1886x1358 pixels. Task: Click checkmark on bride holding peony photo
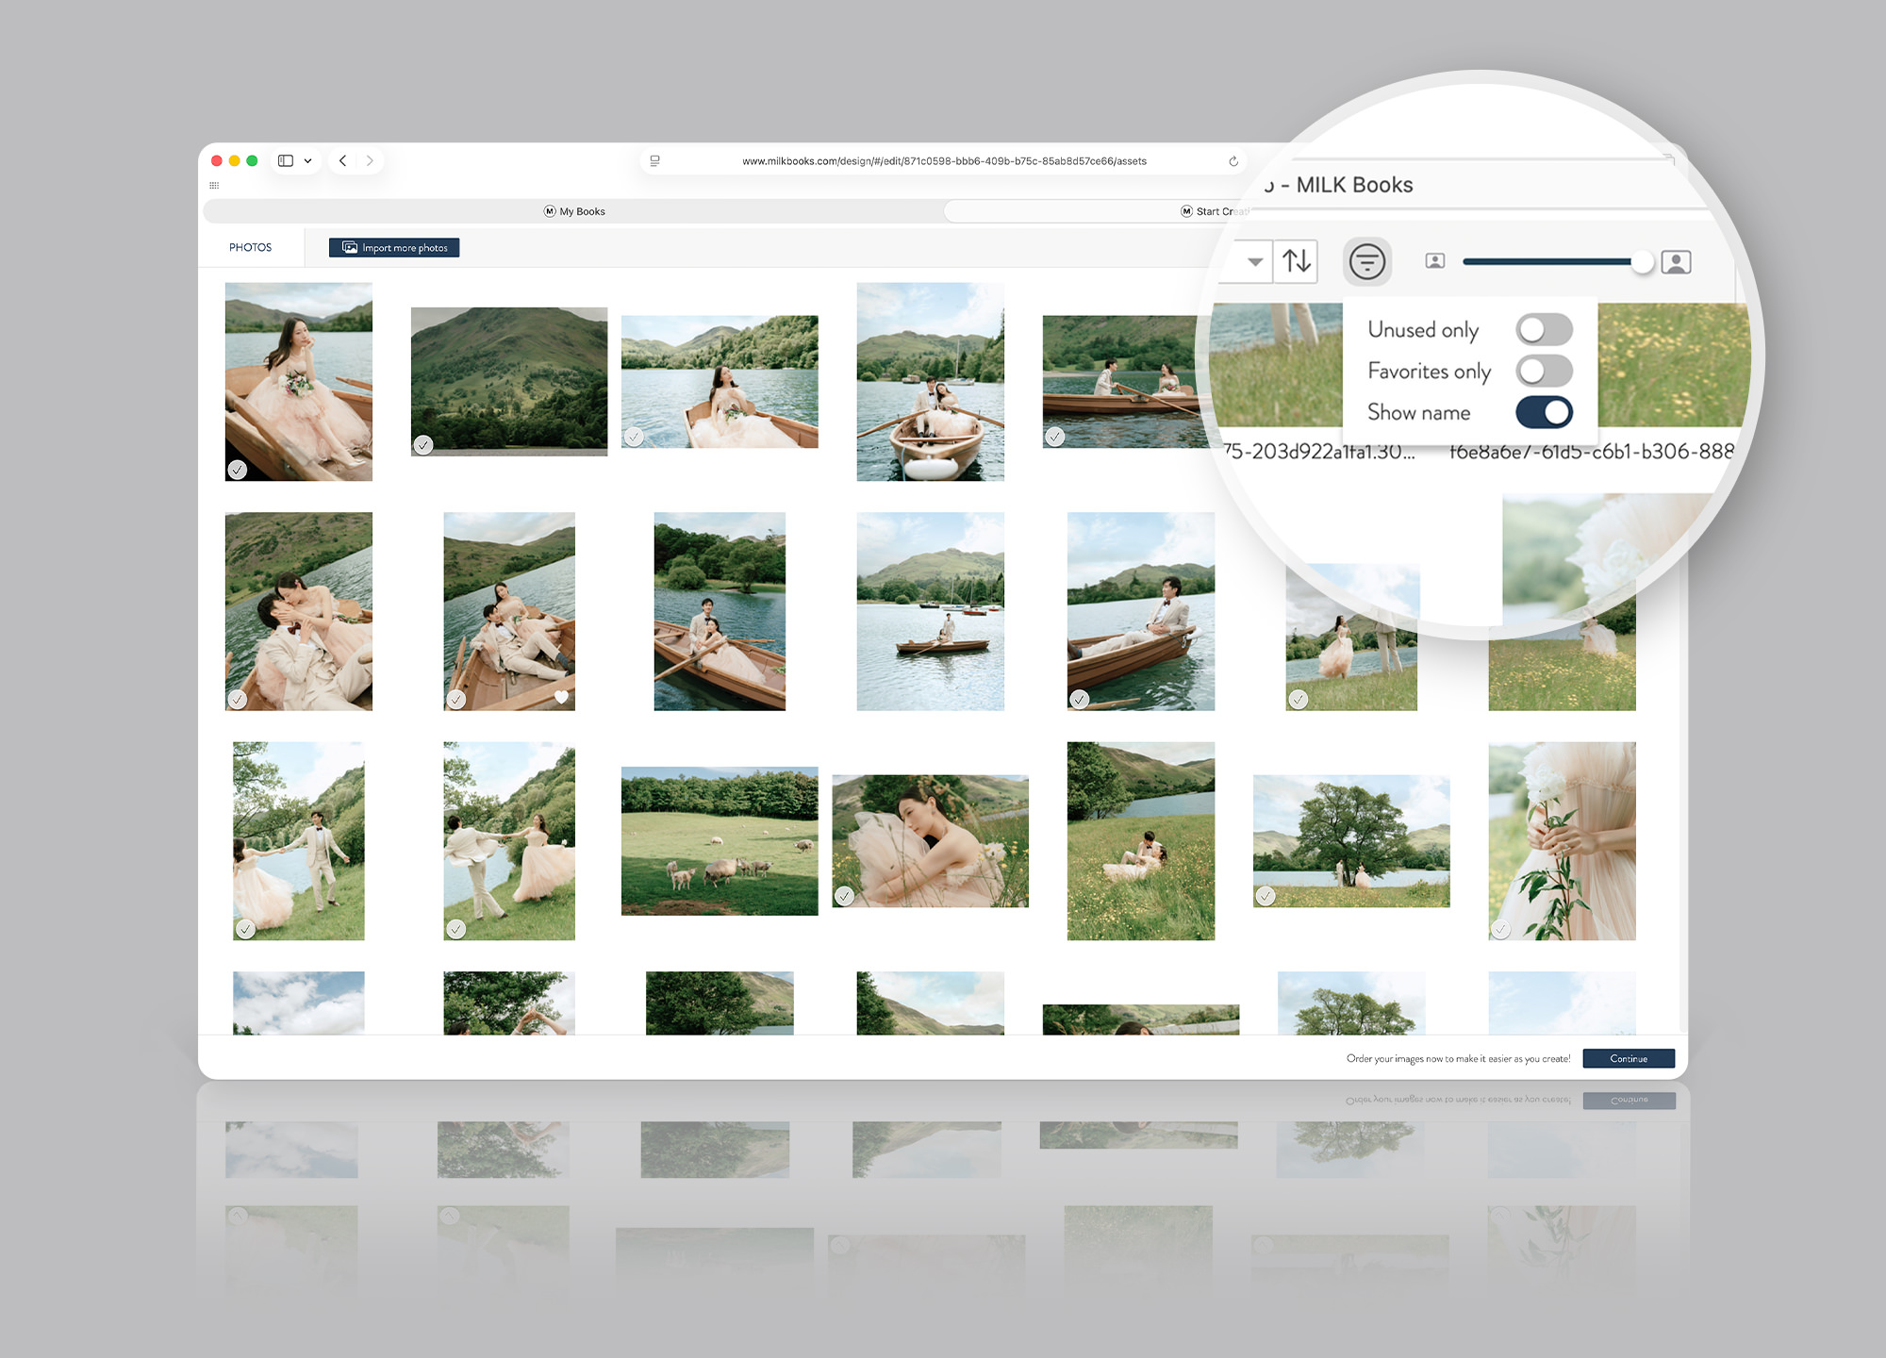(x=1500, y=929)
